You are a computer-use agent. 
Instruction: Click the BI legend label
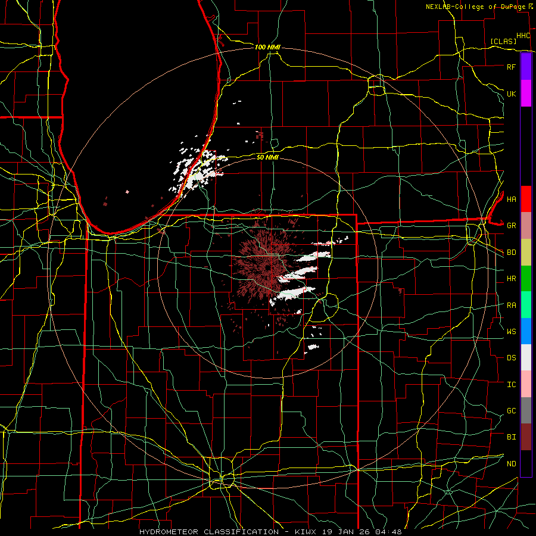coord(511,437)
